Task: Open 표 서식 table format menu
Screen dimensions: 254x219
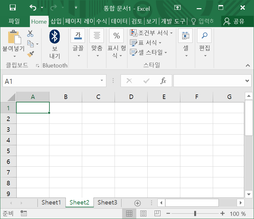Action: click(x=146, y=43)
